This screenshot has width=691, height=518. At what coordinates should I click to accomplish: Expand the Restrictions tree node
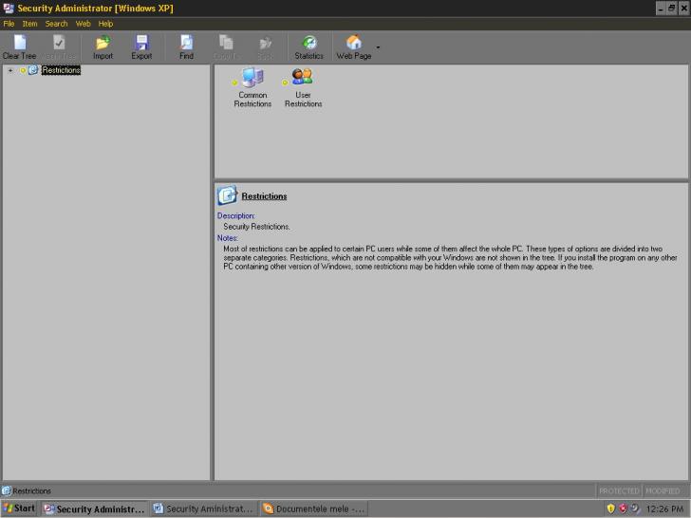point(10,70)
